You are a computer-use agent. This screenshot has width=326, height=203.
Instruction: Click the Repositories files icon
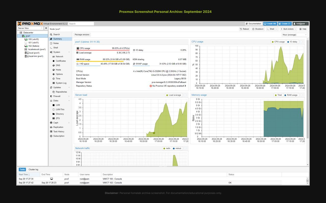pos(53,92)
